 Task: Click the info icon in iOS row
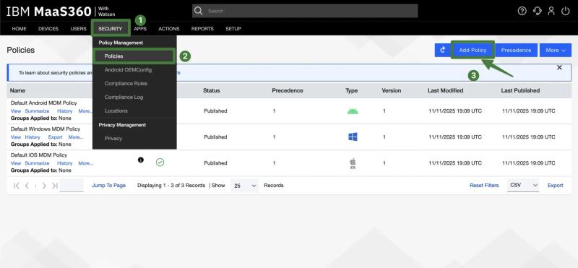click(141, 160)
